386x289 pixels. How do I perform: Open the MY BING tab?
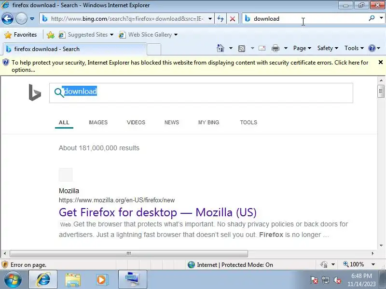coord(208,122)
